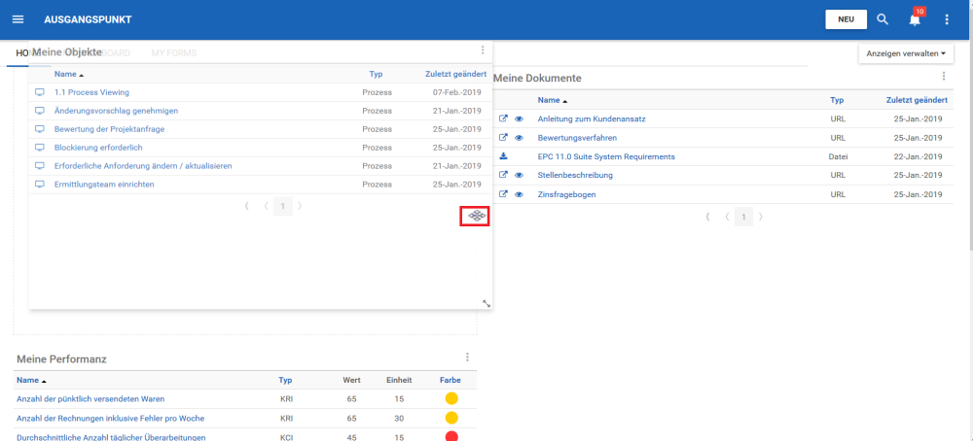Image resolution: width=973 pixels, height=441 pixels.
Task: Click monitor icon beside Änderungsvorschlag genehmigen
Action: coord(40,111)
